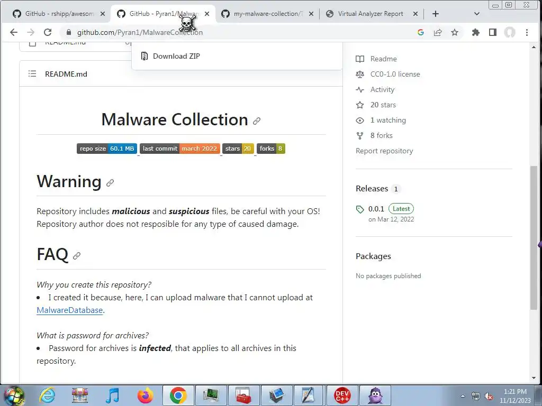542x406 pixels.
Task: Copy the Warning heading anchor link
Action: (x=110, y=182)
